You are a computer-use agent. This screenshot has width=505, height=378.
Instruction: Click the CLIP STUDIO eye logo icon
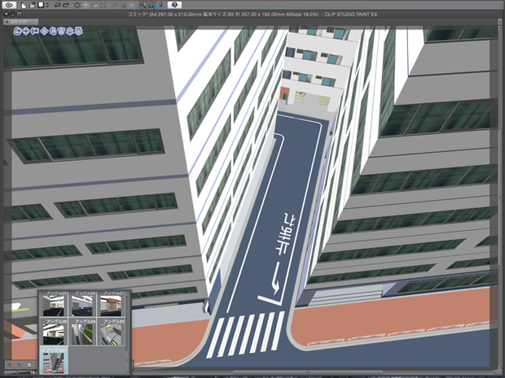point(9,5)
